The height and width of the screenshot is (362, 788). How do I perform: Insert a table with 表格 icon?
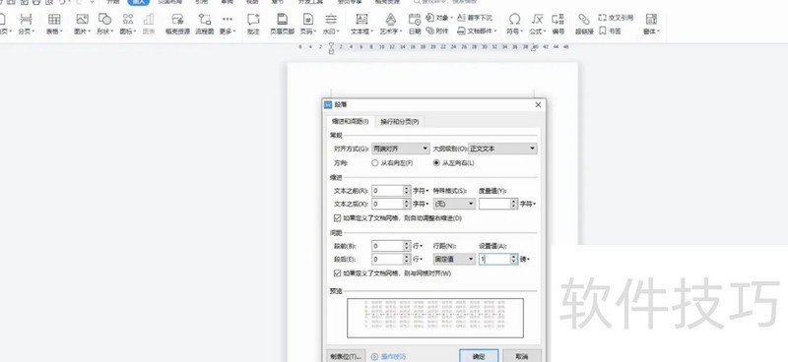pos(54,24)
